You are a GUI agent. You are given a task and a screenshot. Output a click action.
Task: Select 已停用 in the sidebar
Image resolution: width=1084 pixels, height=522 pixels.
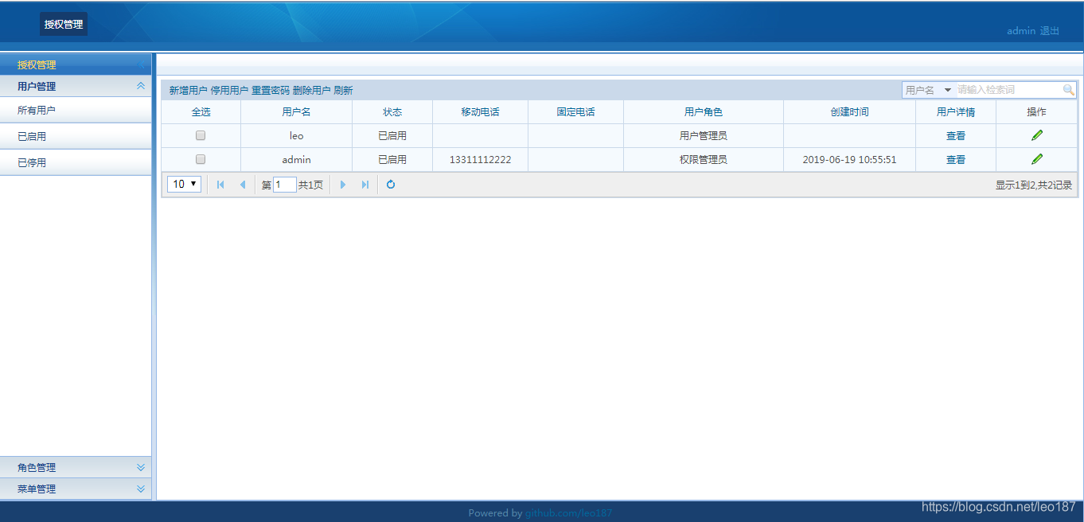(x=76, y=162)
